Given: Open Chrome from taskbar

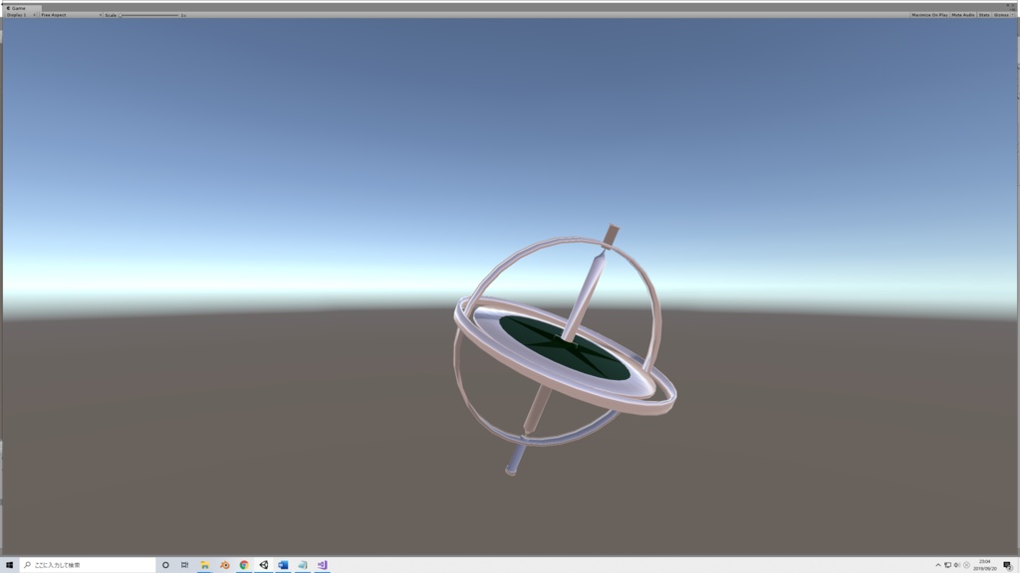Looking at the screenshot, I should (244, 565).
